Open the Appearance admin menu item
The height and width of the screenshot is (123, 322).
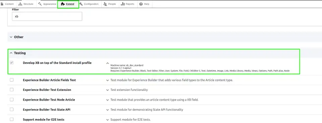[47, 4]
